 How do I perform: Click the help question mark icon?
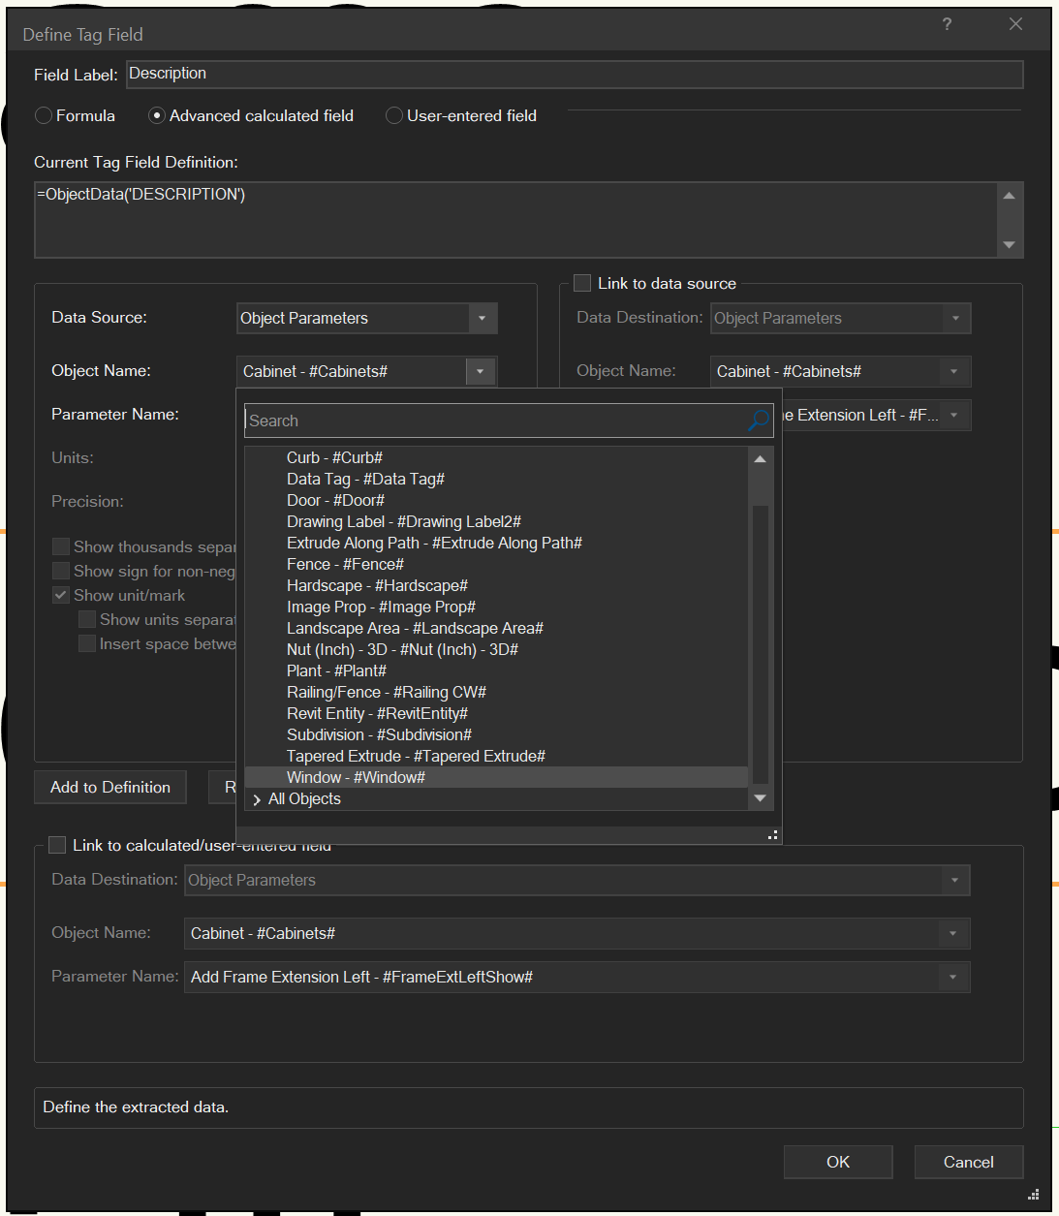tap(947, 24)
